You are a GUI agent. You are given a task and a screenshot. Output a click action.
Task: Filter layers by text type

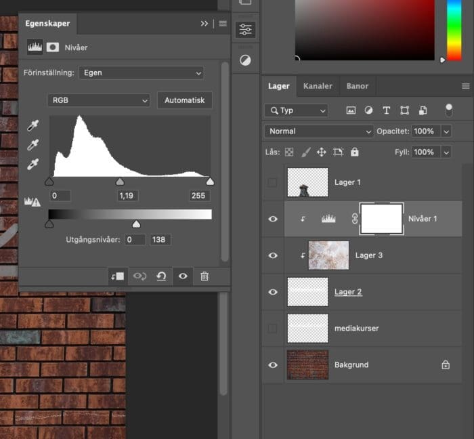(387, 110)
